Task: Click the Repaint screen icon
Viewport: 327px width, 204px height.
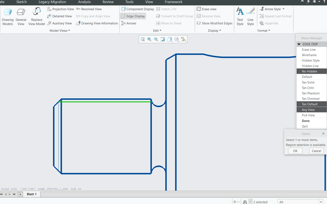Action: [x=163, y=39]
